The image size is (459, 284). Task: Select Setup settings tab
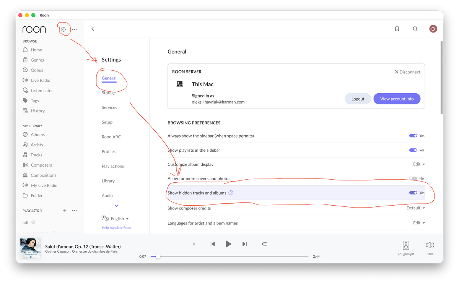click(x=107, y=122)
